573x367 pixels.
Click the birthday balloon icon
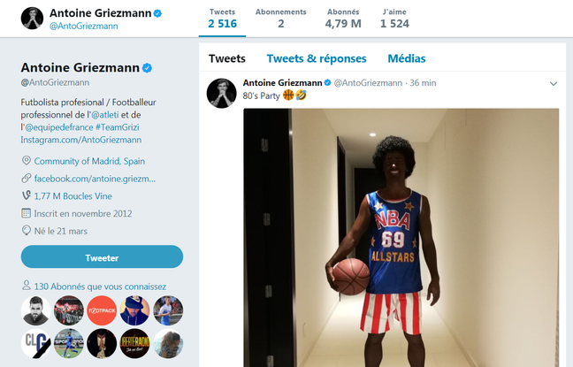[27, 230]
